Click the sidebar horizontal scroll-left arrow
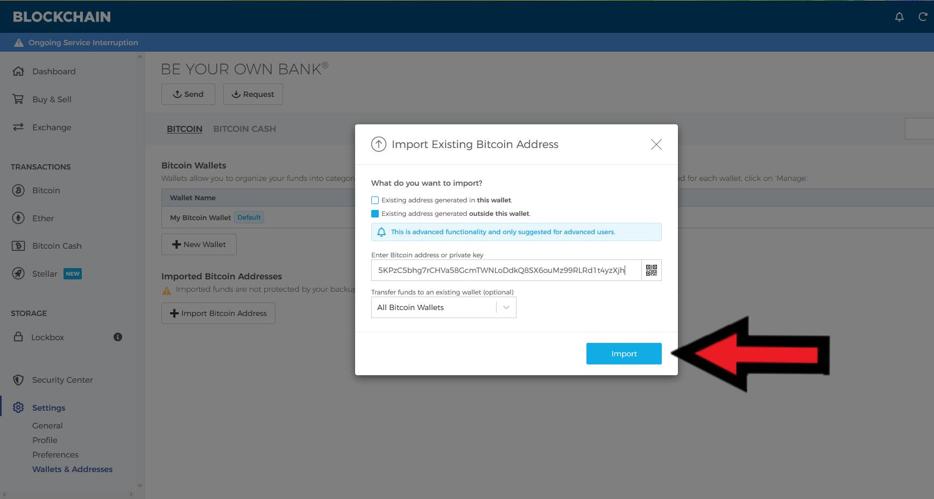 (4, 494)
